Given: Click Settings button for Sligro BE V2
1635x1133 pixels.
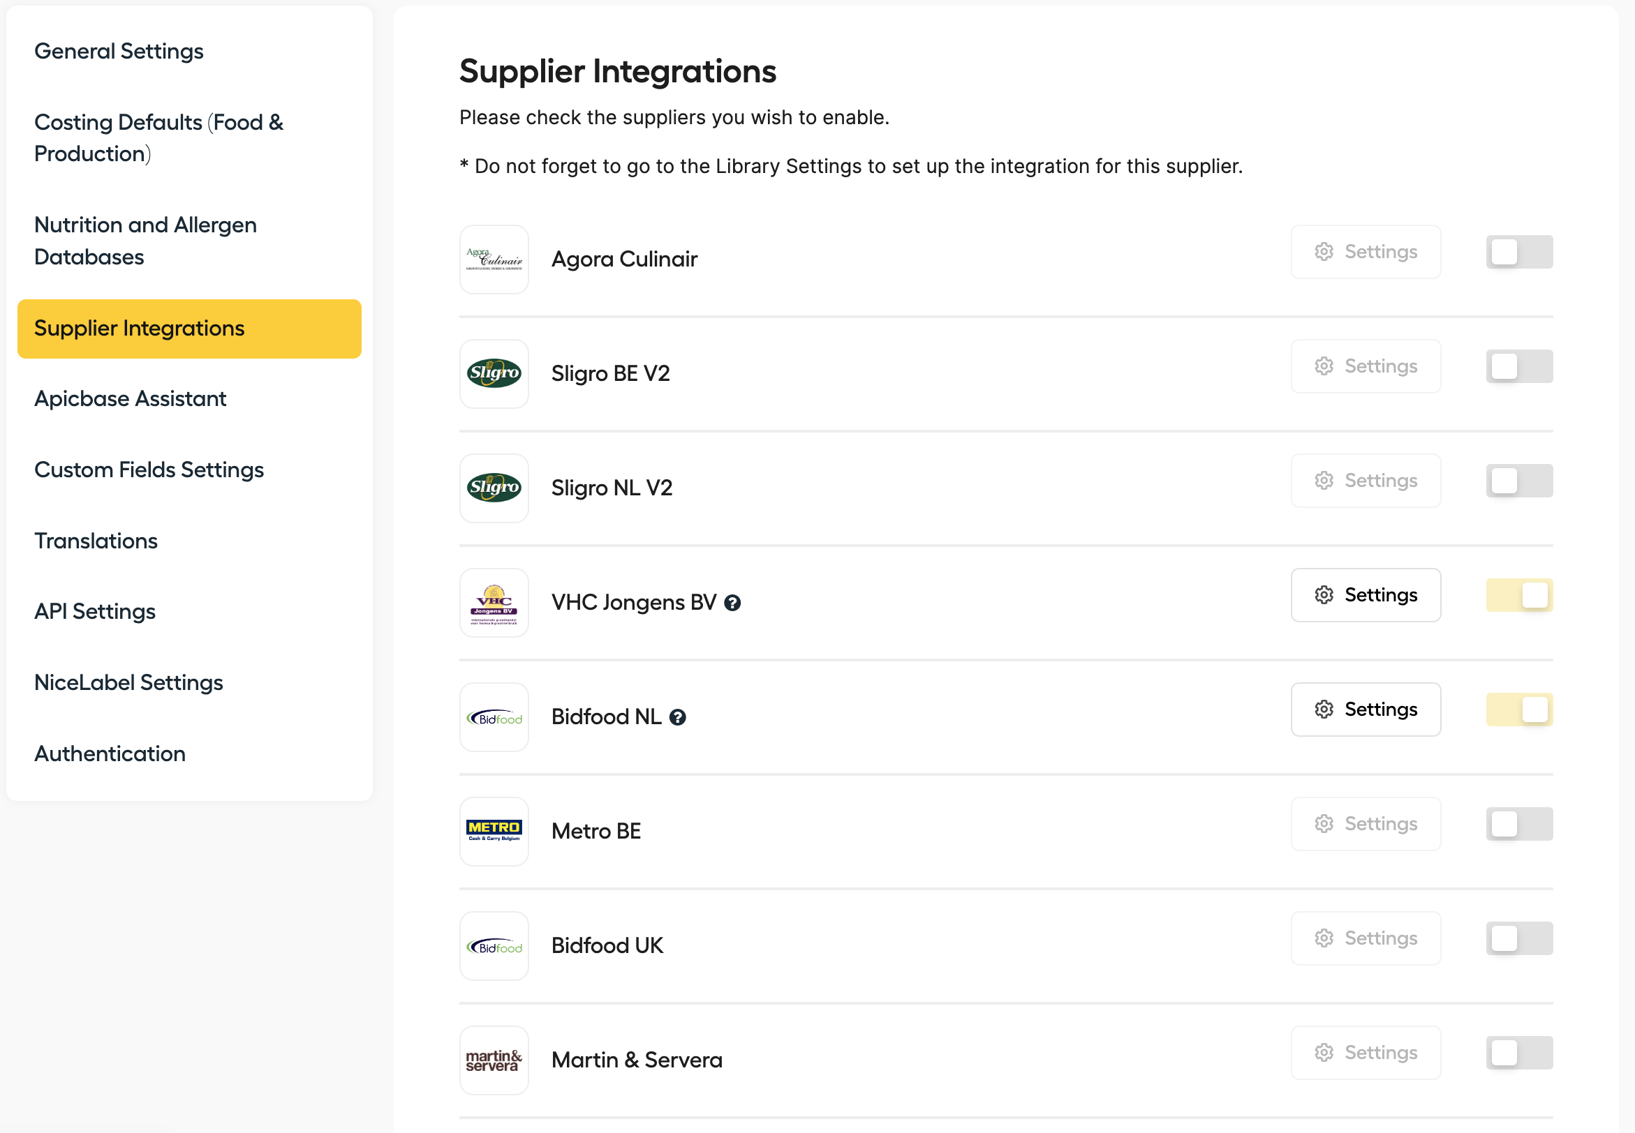Looking at the screenshot, I should pos(1365,366).
